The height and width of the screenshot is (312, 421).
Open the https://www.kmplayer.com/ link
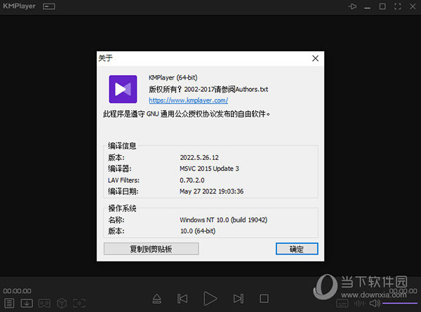click(189, 100)
